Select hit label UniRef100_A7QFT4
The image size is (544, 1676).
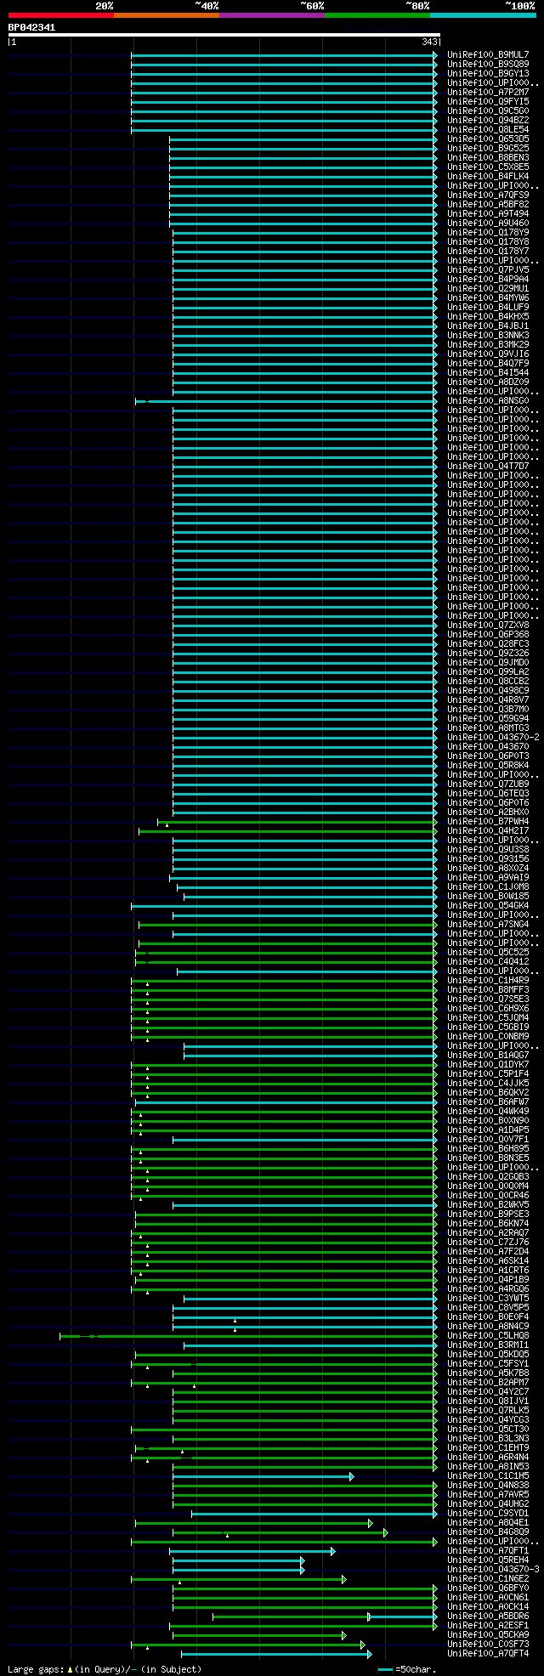point(488,1654)
